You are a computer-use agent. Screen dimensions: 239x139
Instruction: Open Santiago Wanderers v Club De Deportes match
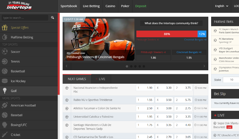pyautogui.click(x=92, y=127)
